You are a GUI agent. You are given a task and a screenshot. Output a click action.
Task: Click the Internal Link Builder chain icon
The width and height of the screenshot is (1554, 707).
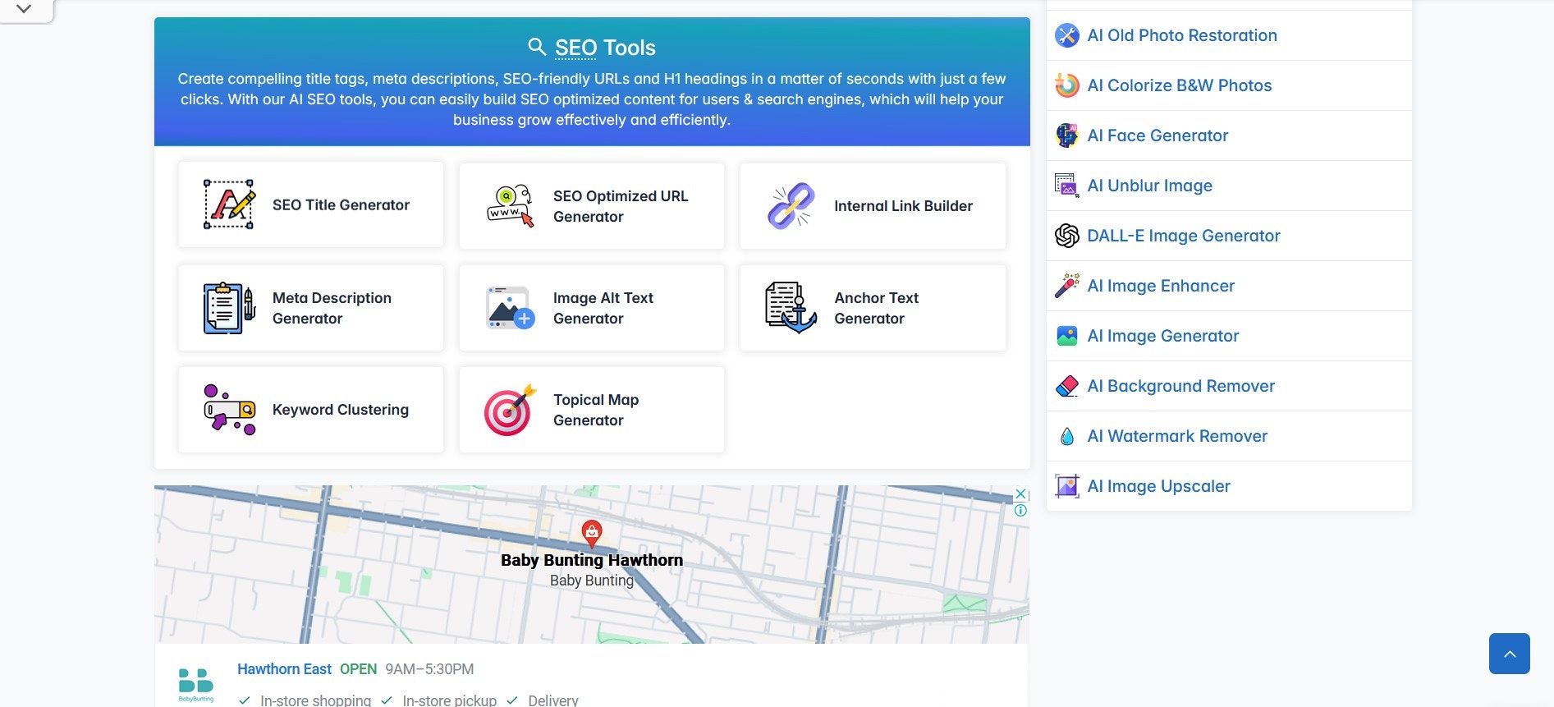coord(791,205)
